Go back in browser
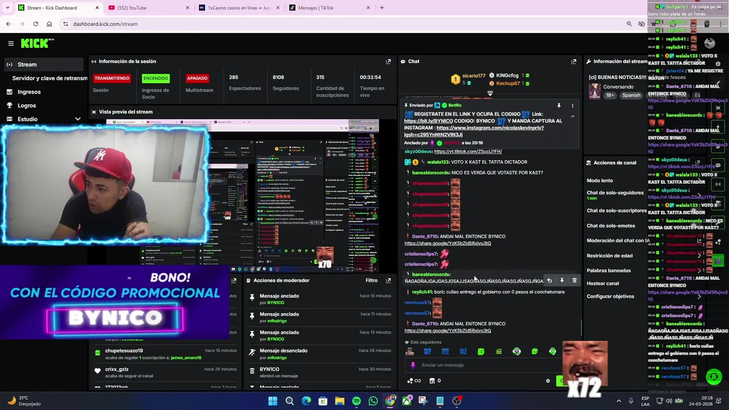This screenshot has width=729, height=410. point(8,24)
